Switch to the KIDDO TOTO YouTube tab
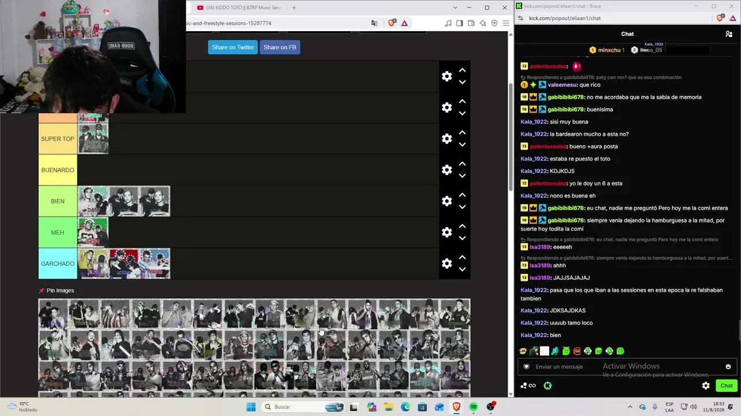 (238, 8)
